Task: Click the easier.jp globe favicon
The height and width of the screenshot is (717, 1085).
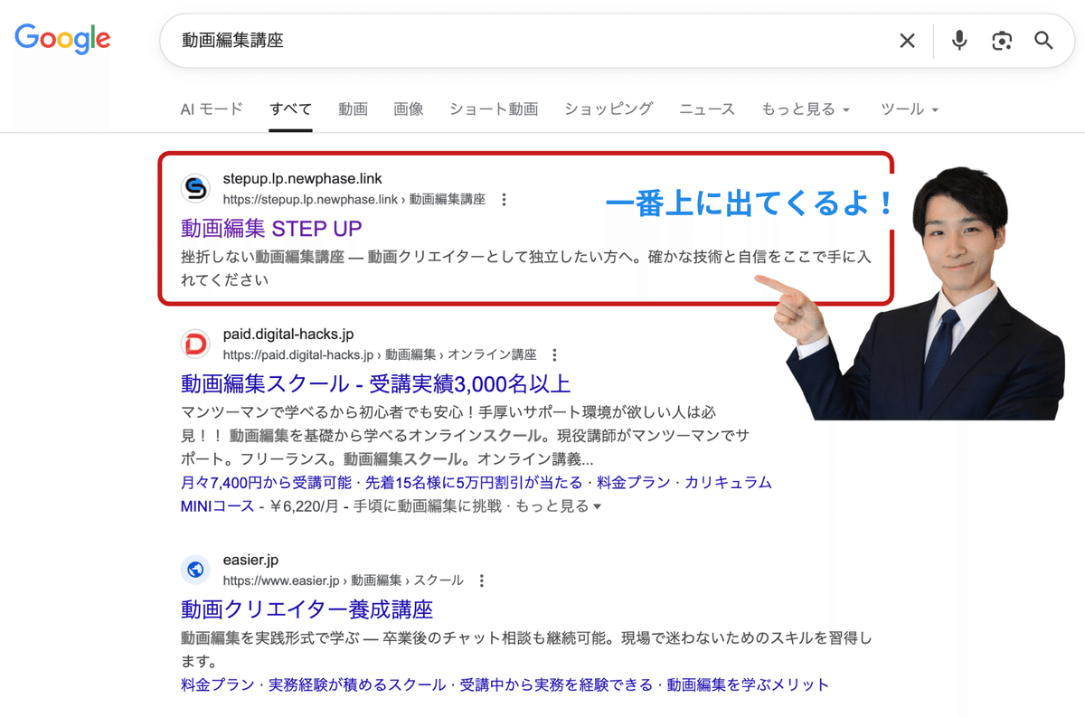Action: (x=195, y=570)
